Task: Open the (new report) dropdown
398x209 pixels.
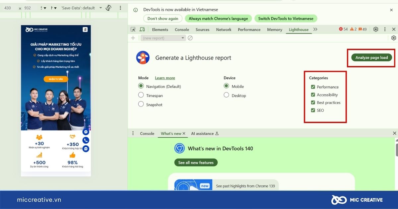Action: pos(163,38)
